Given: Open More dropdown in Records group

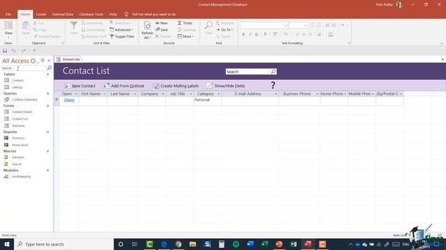Looking at the screenshot, I should click(185, 37).
